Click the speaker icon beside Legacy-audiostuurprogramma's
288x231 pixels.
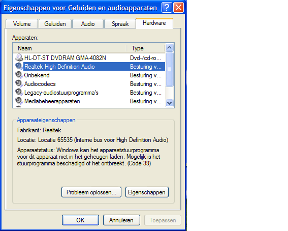(x=19, y=92)
